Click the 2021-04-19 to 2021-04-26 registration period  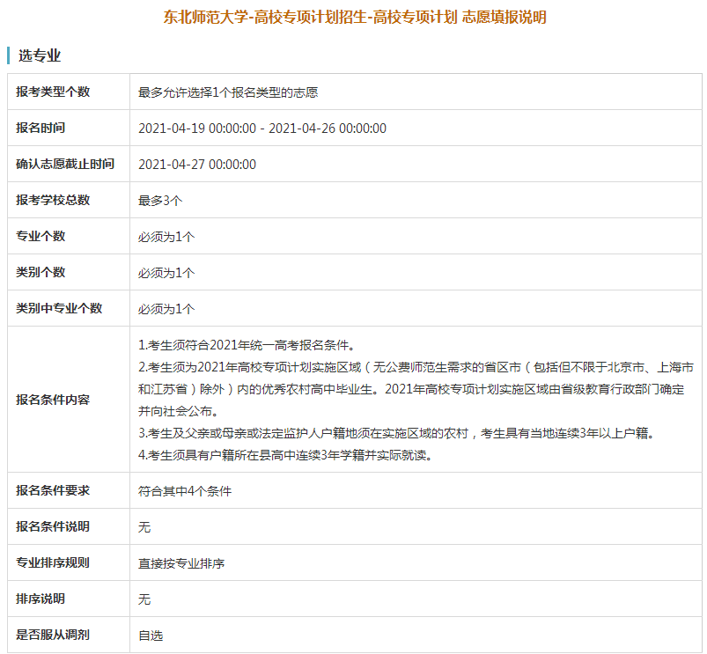pyautogui.click(x=262, y=129)
